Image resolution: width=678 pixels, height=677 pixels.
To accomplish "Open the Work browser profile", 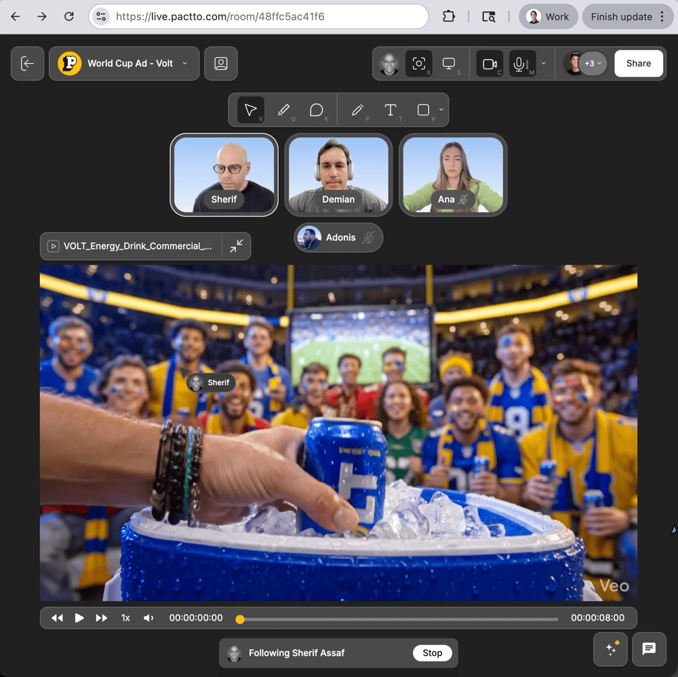I will 548,16.
